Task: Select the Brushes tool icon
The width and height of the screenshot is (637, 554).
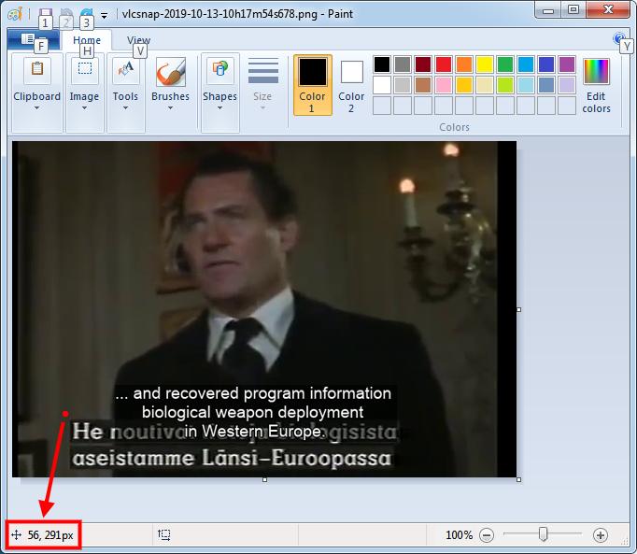Action: point(171,72)
